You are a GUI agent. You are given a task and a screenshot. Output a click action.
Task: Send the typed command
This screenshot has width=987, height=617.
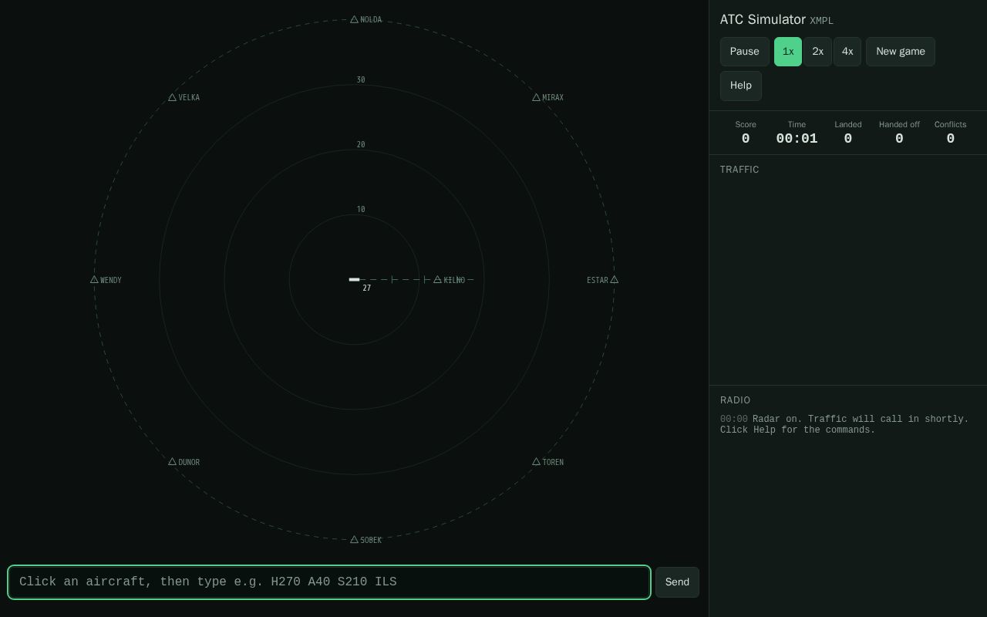[677, 582]
